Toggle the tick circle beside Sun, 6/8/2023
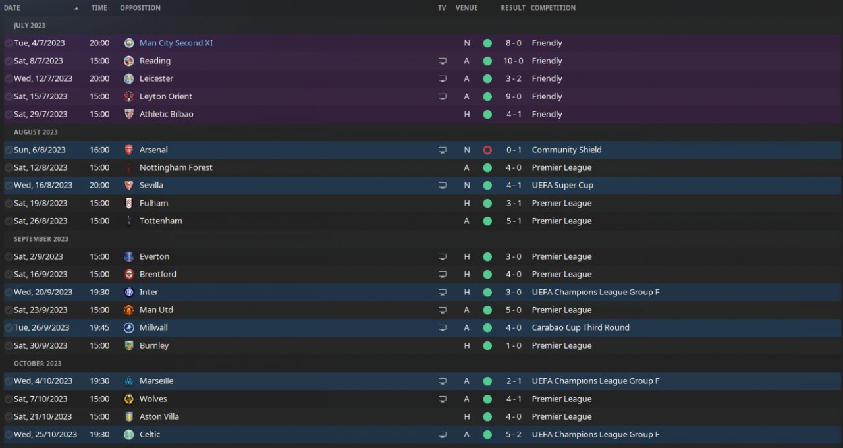Image resolution: width=843 pixels, height=448 pixels. point(9,150)
